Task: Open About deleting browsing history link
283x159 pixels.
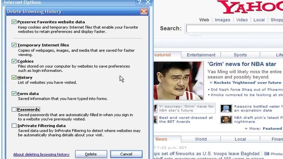Action: pyautogui.click(x=41, y=155)
